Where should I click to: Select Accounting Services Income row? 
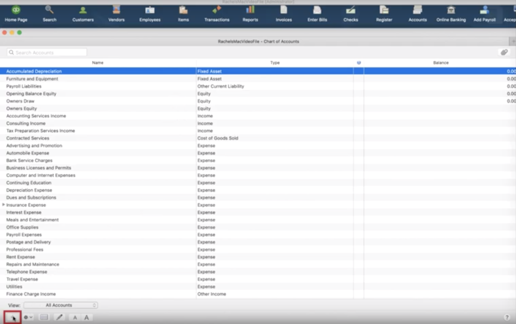point(258,116)
